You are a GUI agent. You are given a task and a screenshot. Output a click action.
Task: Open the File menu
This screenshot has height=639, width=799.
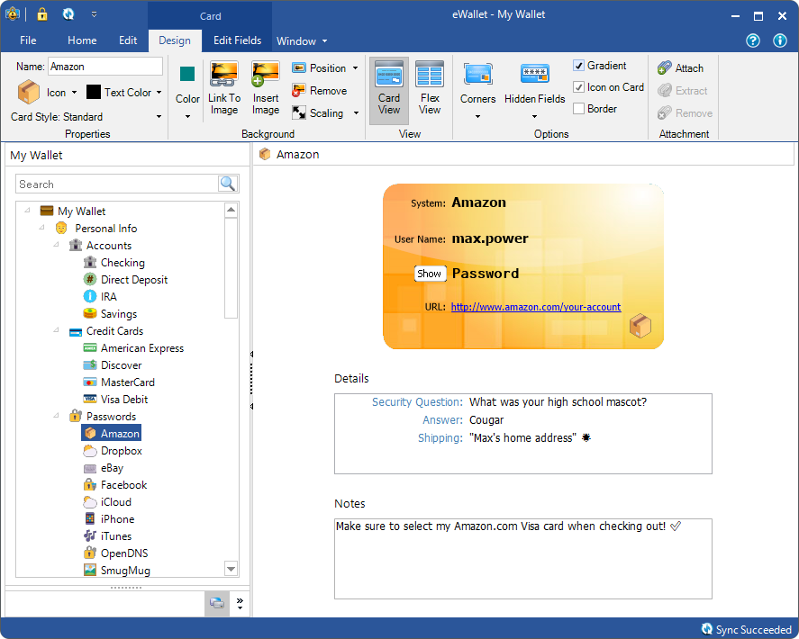tap(28, 40)
